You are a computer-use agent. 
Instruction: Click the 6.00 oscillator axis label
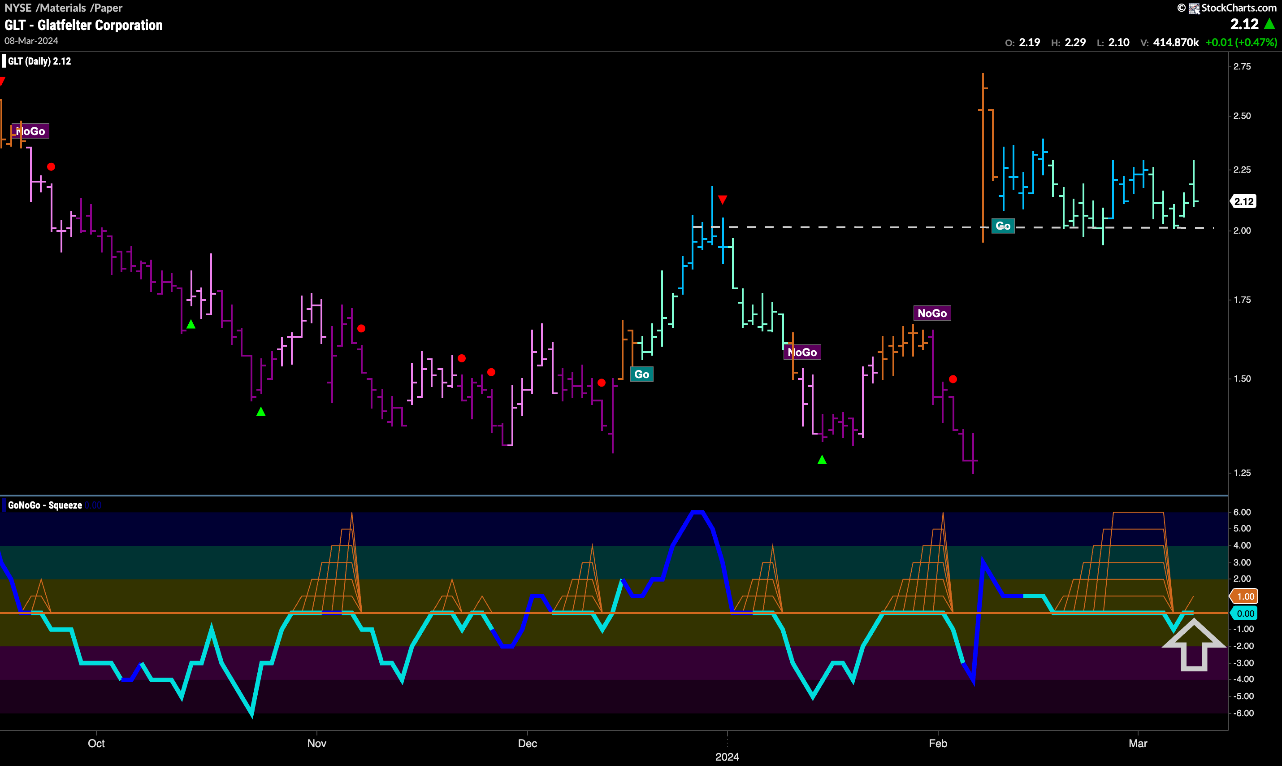click(x=1242, y=512)
